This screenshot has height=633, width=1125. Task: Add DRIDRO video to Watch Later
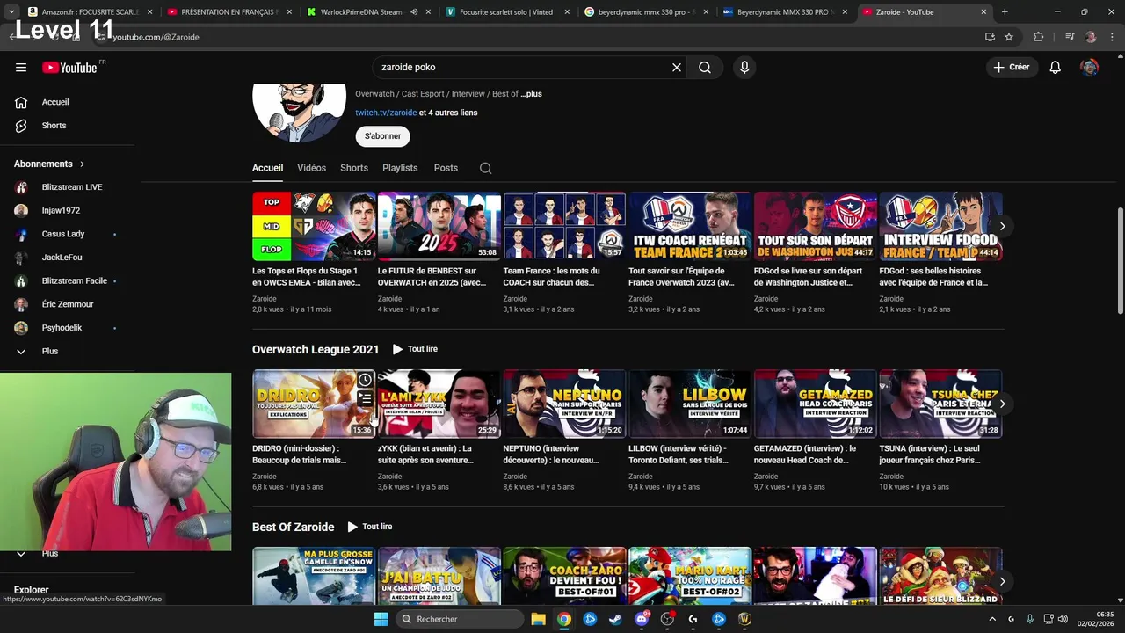point(365,380)
